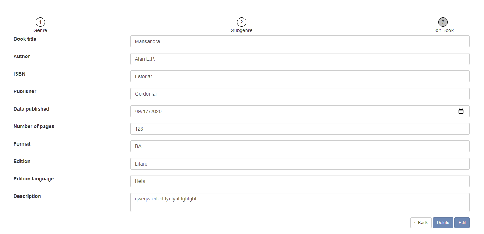Click the Description textarea resize handle
The image size is (484, 234).
tap(468, 210)
